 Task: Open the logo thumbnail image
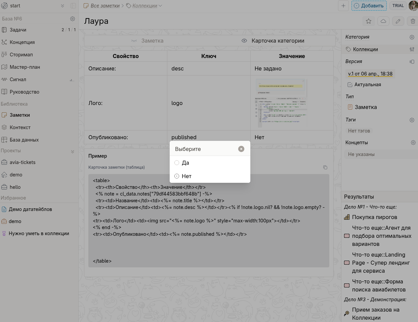(x=281, y=103)
